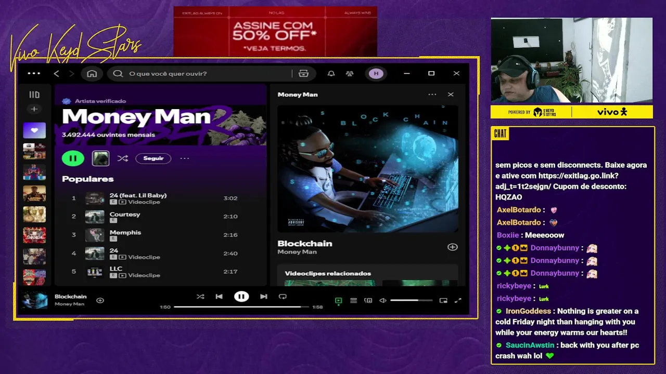The image size is (666, 374).
Task: Click now-playing thumbnail in bottom bar
Action: point(35,300)
